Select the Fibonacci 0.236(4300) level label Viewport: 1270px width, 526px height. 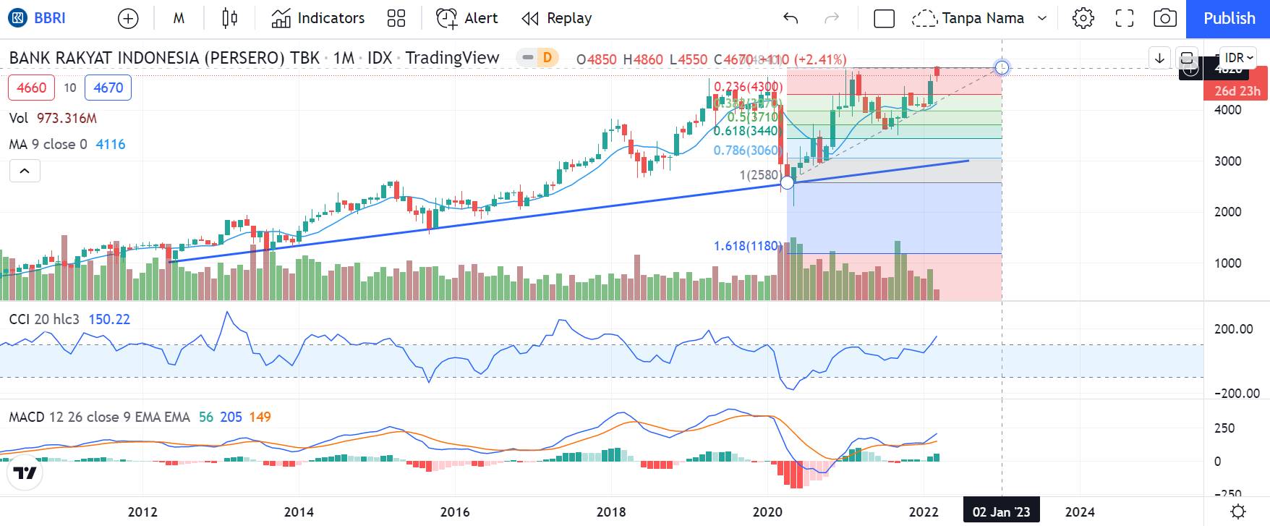pos(748,87)
